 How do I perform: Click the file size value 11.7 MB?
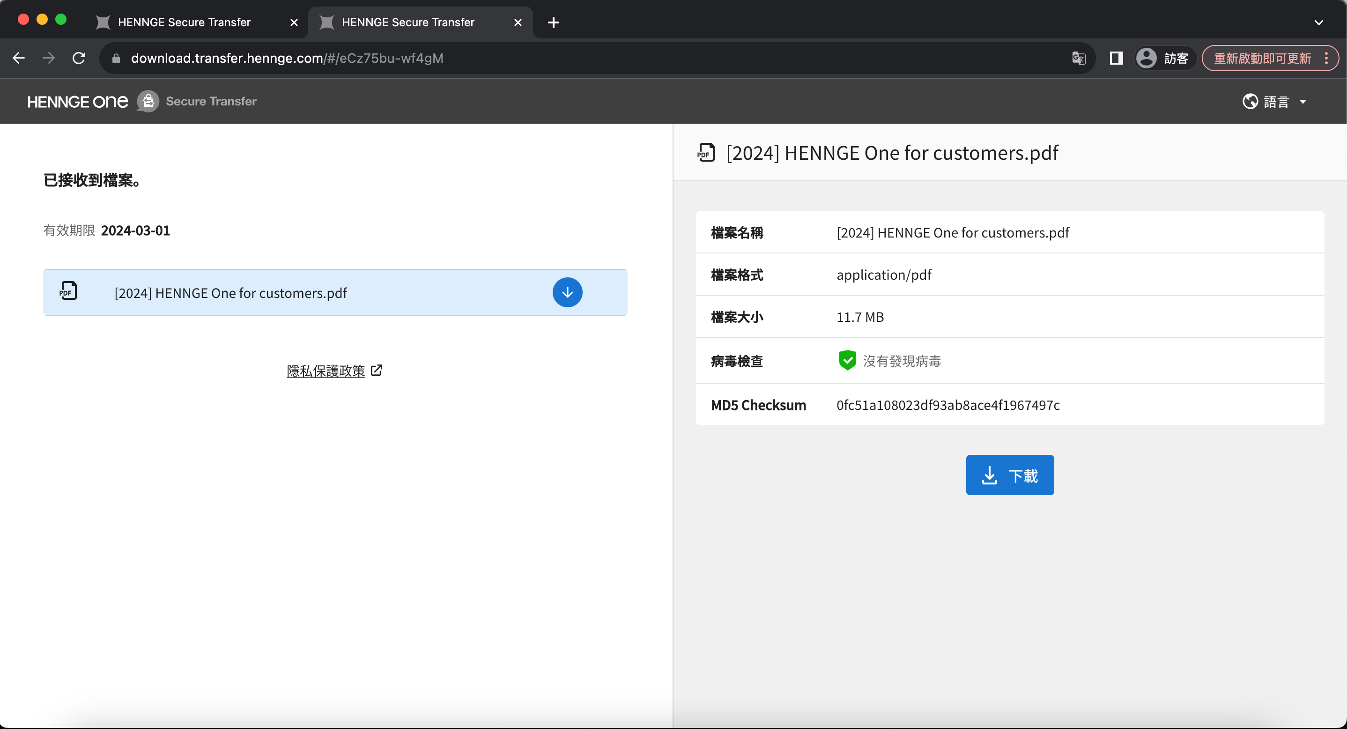(x=859, y=317)
